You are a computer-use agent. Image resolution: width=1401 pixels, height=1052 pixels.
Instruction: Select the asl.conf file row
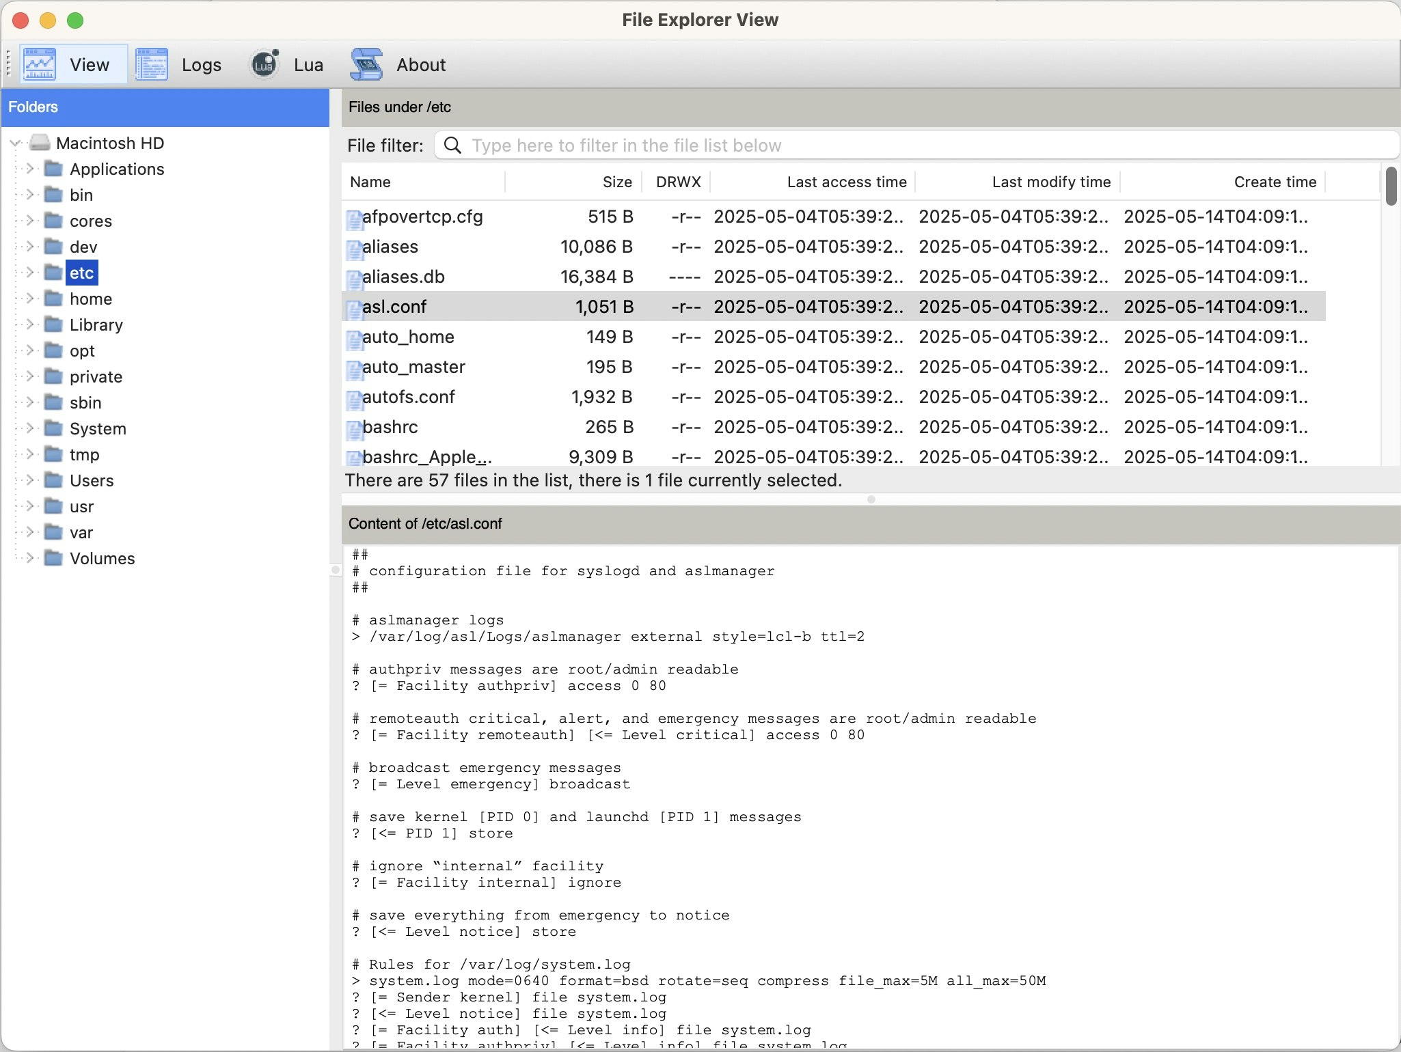point(834,307)
